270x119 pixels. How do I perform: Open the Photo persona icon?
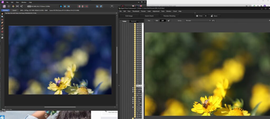4,6
